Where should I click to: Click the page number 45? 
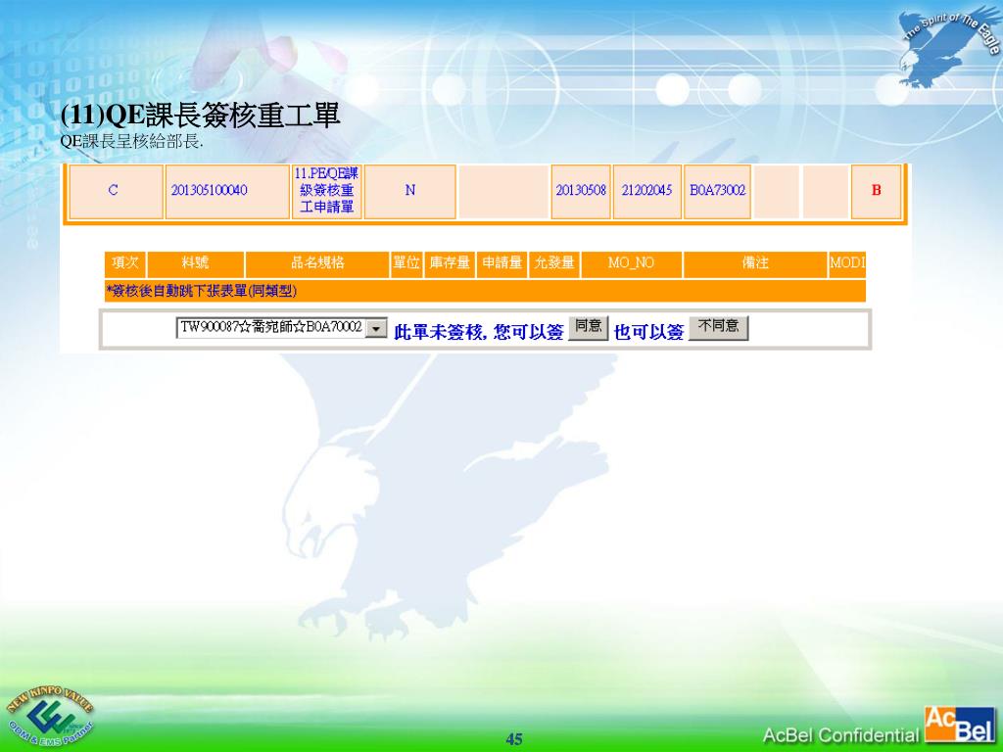coord(514,739)
